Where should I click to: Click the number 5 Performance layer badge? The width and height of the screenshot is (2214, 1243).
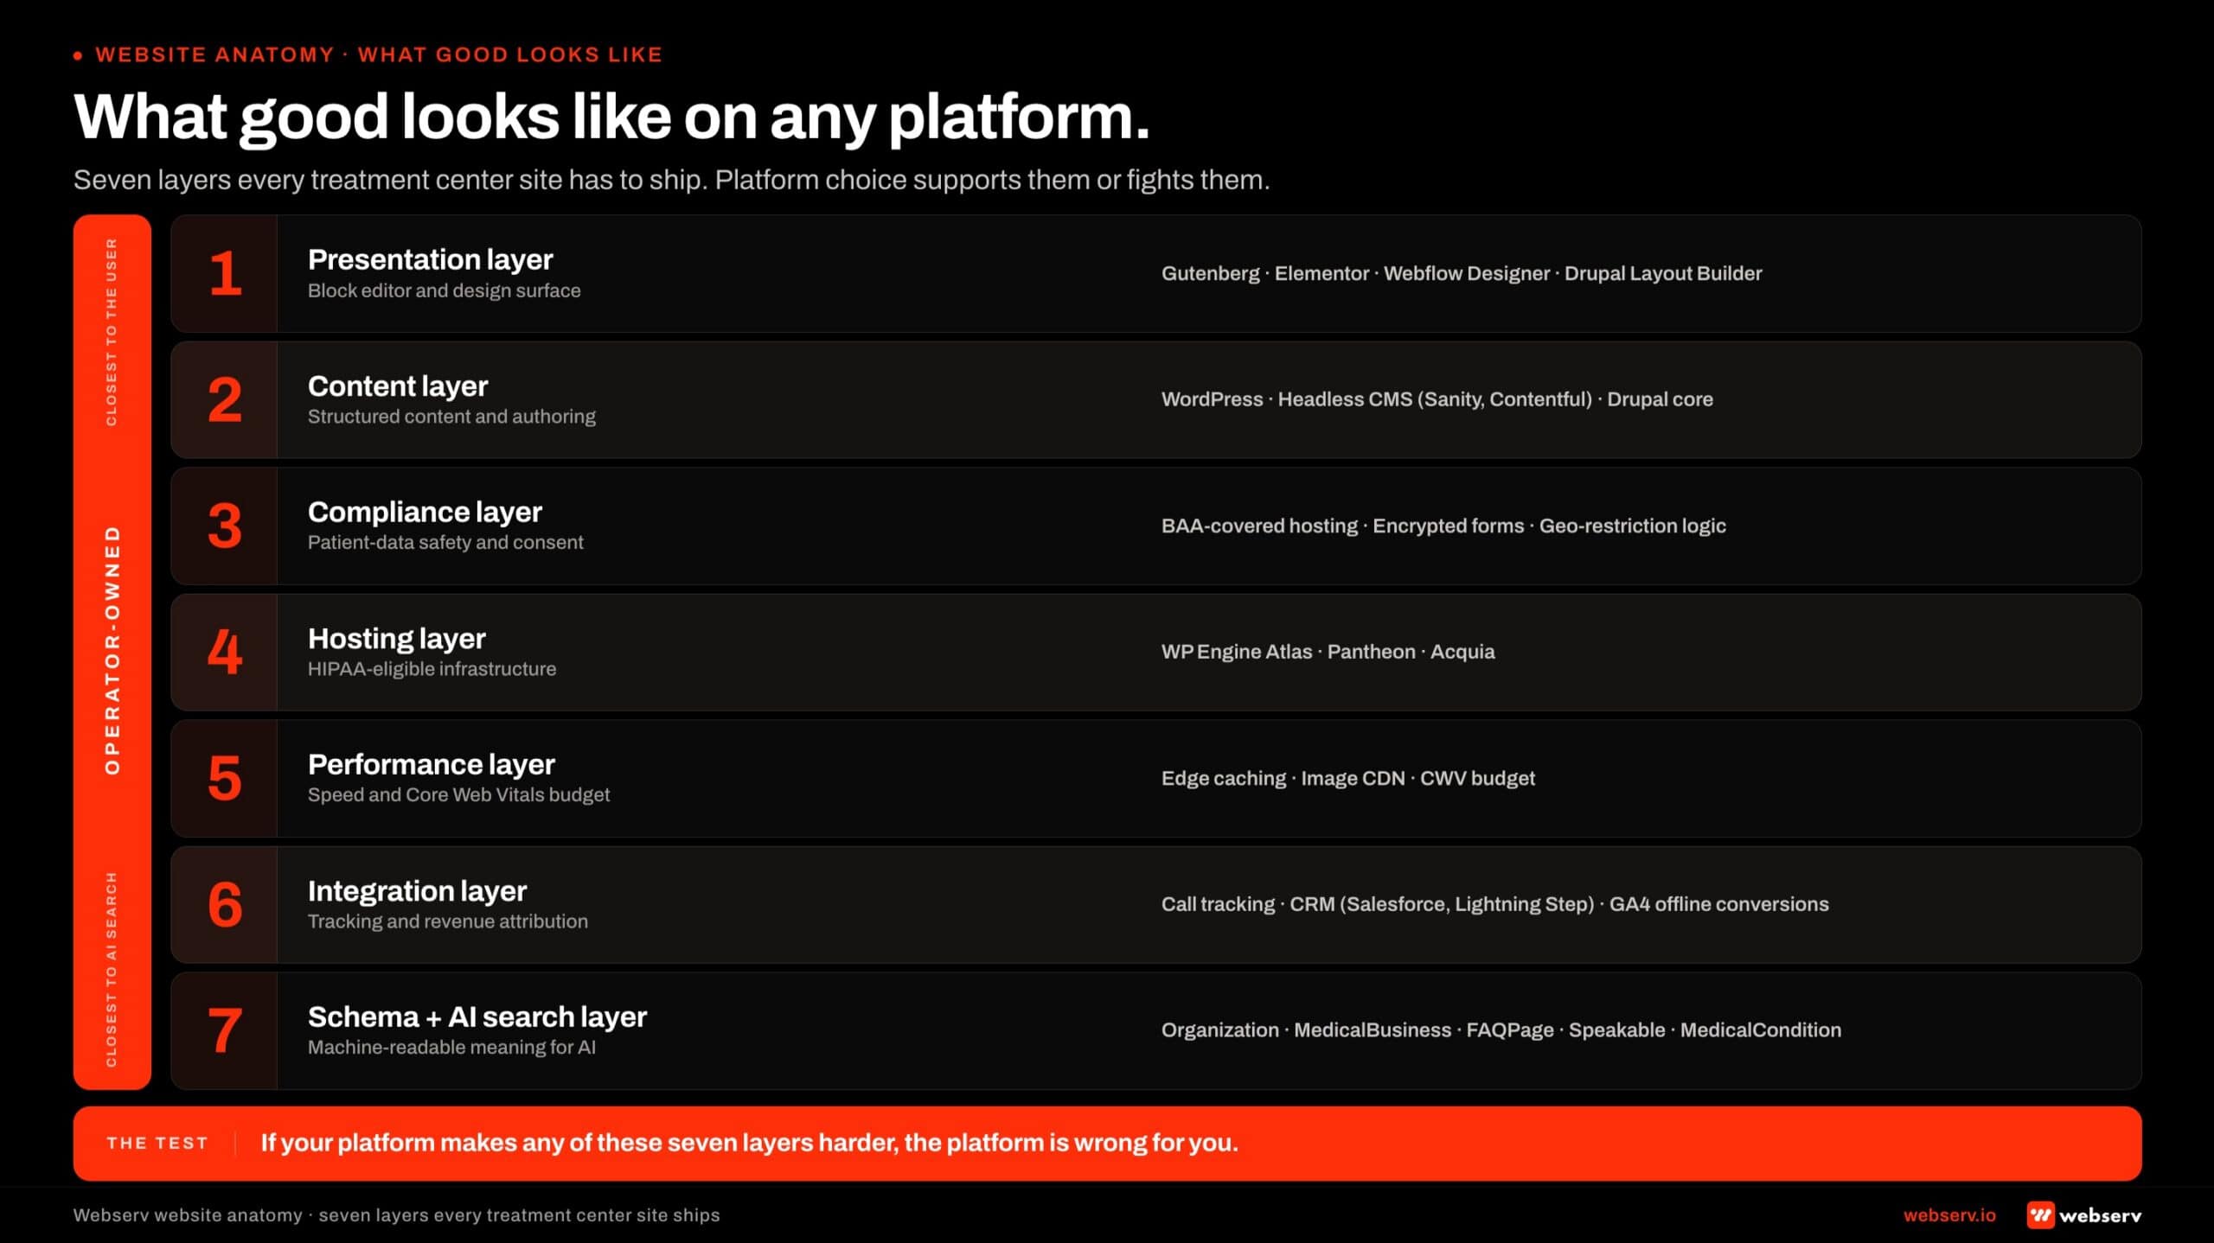[x=225, y=778]
